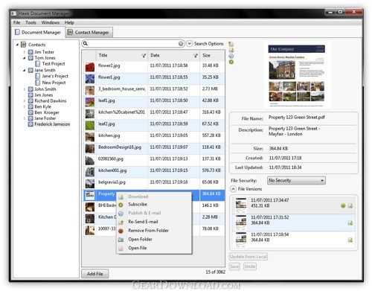Open the Title column filter icon
This screenshot has width=372, height=291.
coord(144,56)
